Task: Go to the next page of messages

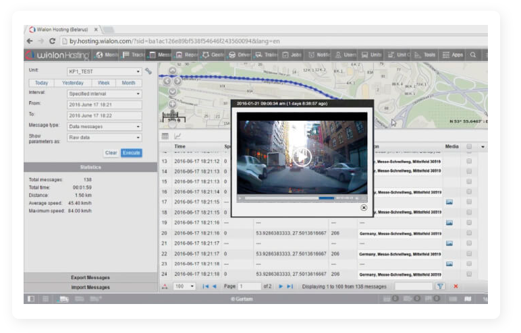Action: click(281, 286)
